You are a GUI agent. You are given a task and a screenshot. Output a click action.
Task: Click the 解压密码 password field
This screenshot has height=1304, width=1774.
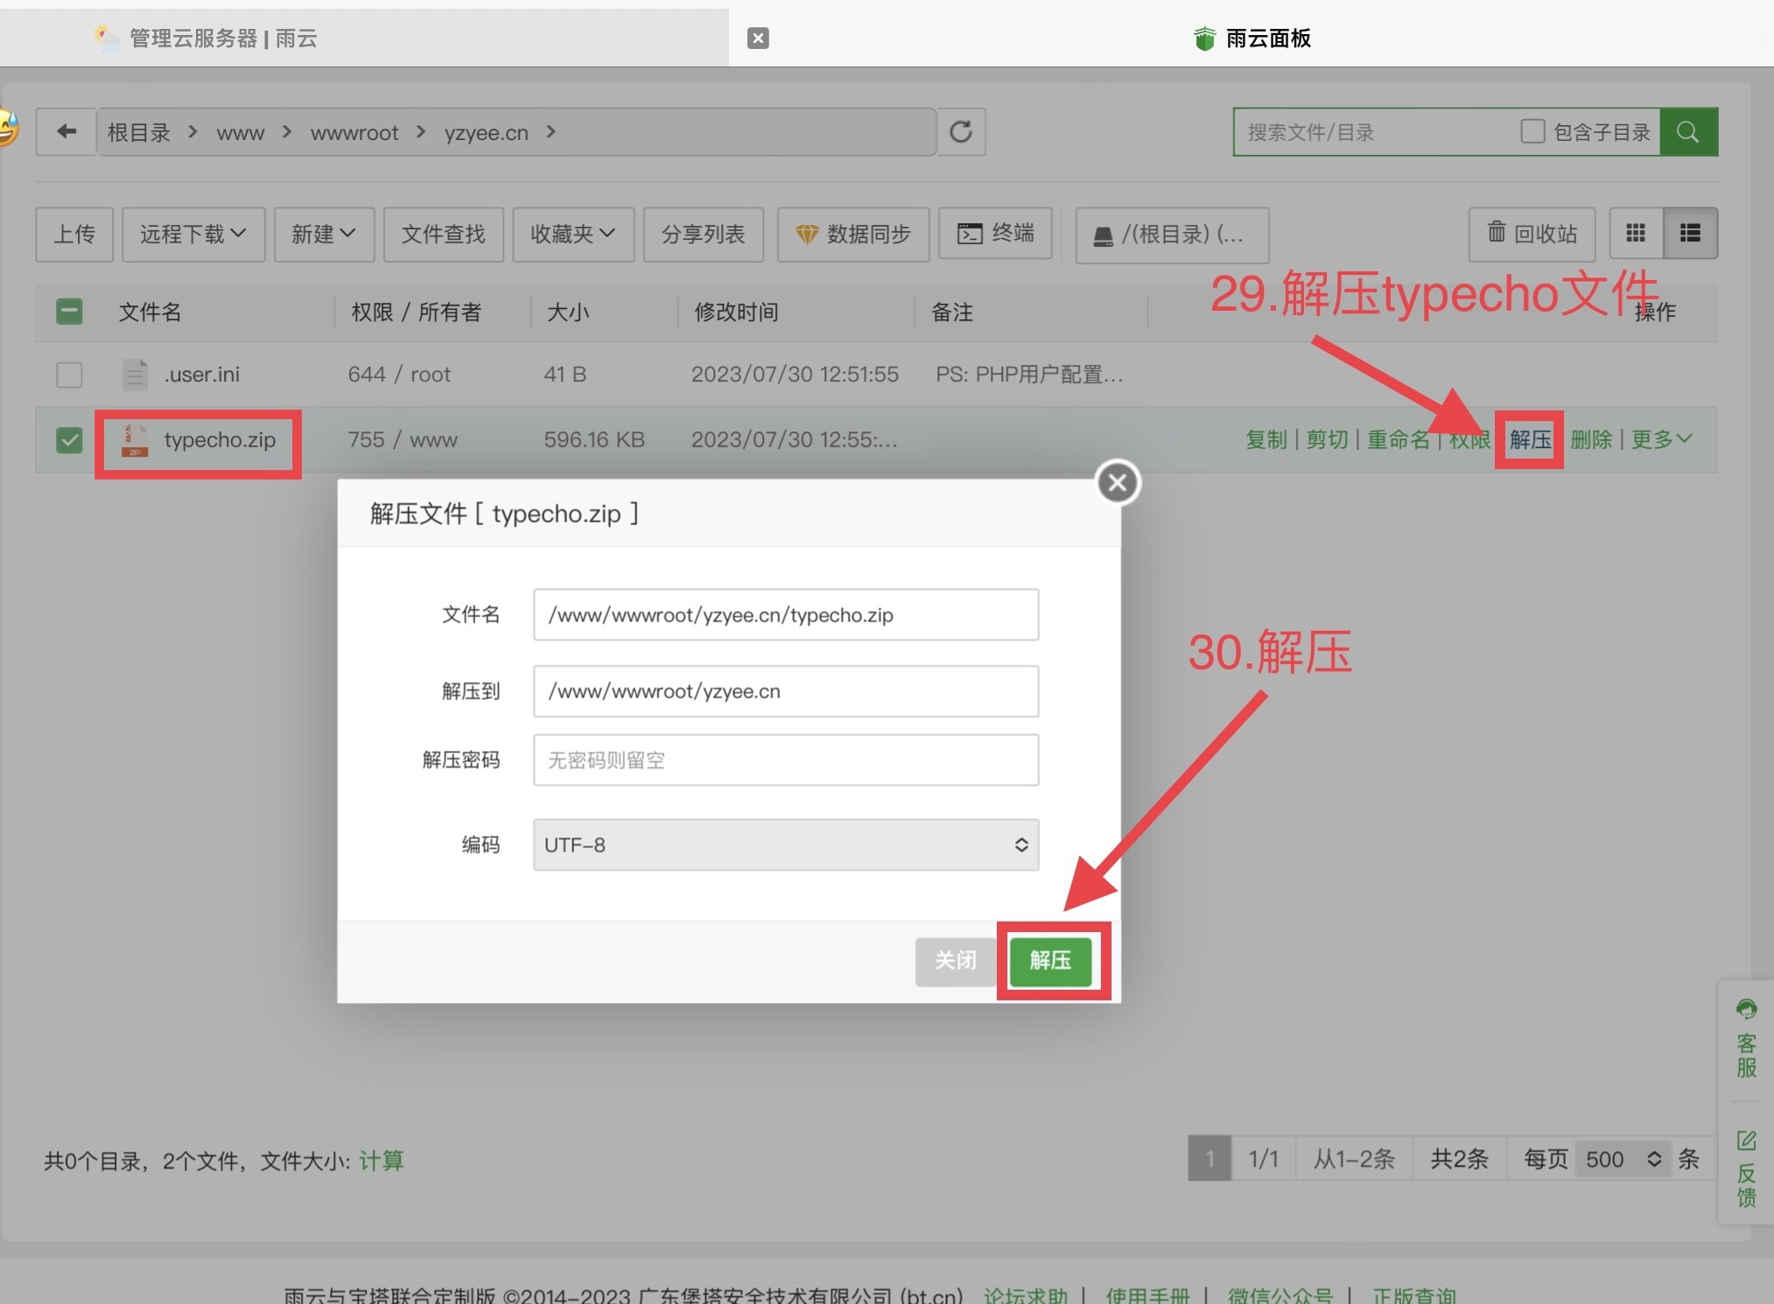[786, 760]
